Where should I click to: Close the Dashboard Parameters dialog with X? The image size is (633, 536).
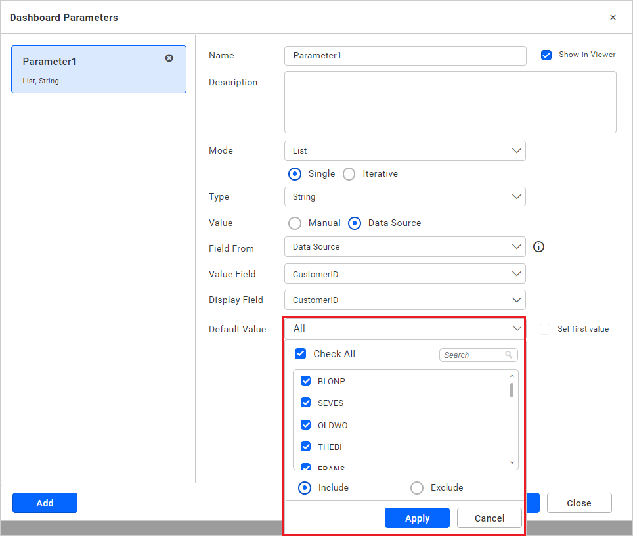613,18
